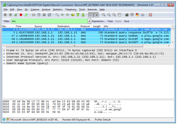Click packet list scroll right arrow
Viewport: 178px width, 125px height.
(x=169, y=46)
